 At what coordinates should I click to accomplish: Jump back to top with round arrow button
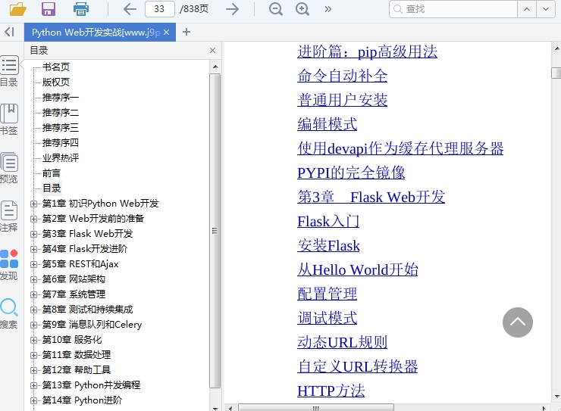click(517, 322)
